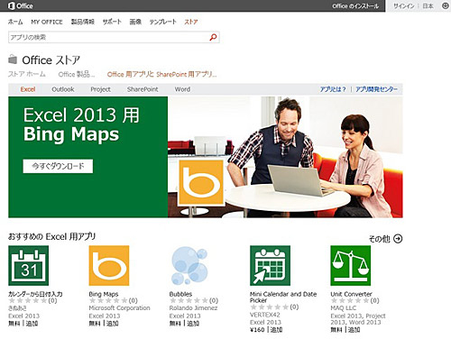Click the Office ストア bag icon
The image size is (451, 339).
13,60
